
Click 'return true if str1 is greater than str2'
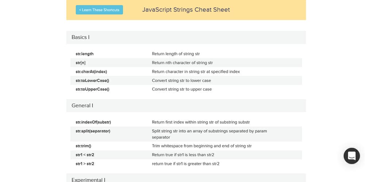click(185, 164)
